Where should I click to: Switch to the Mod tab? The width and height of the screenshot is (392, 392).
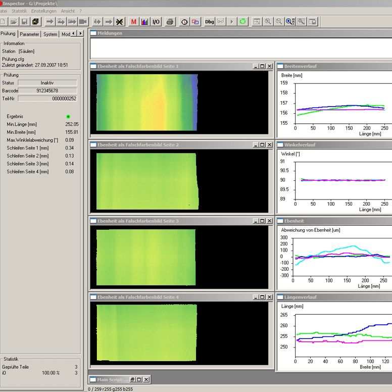point(66,34)
